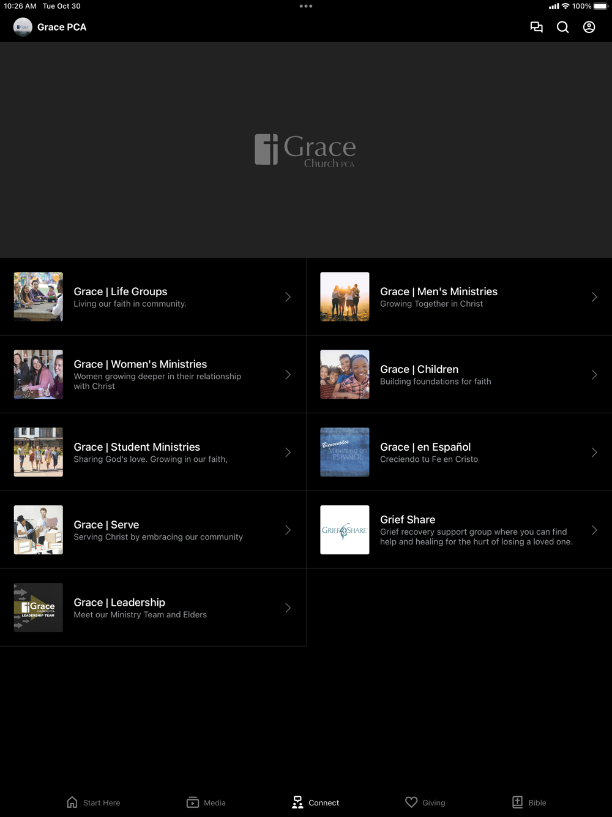
Task: Expand Grace Children row chevron
Action: tap(594, 375)
